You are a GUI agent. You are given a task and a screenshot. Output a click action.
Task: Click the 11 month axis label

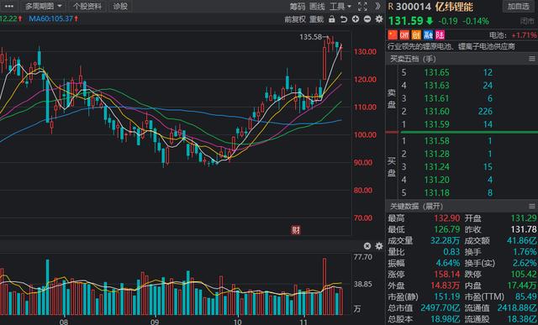[304, 322]
